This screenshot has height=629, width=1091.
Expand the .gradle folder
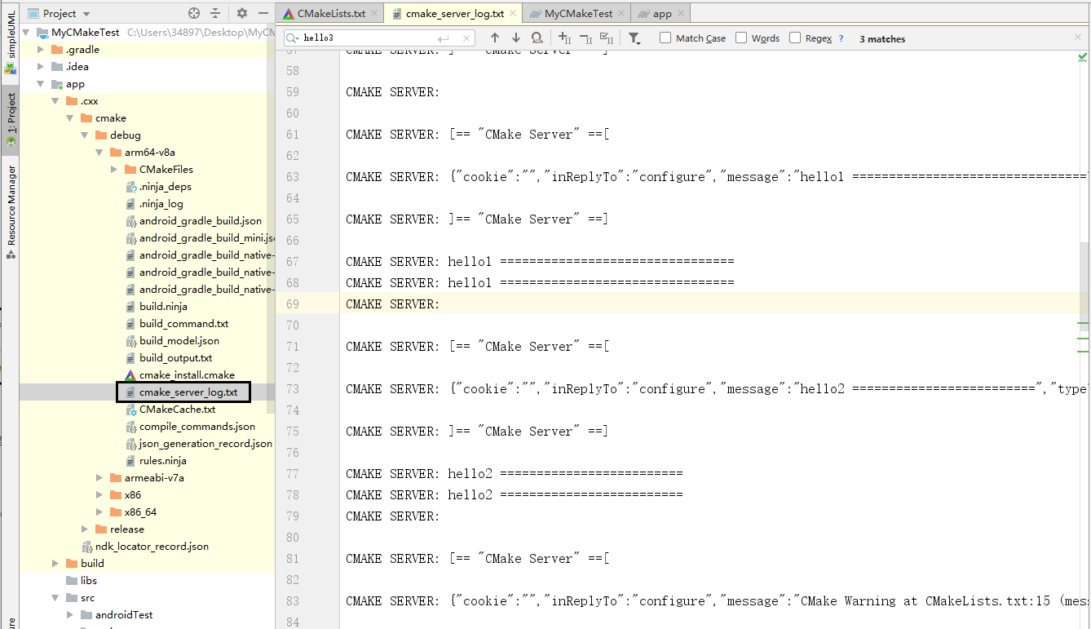pyautogui.click(x=40, y=50)
